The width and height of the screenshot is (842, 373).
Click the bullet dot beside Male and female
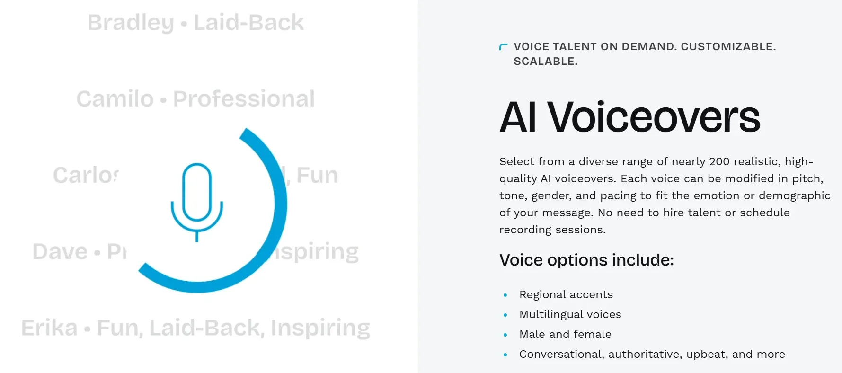click(505, 335)
